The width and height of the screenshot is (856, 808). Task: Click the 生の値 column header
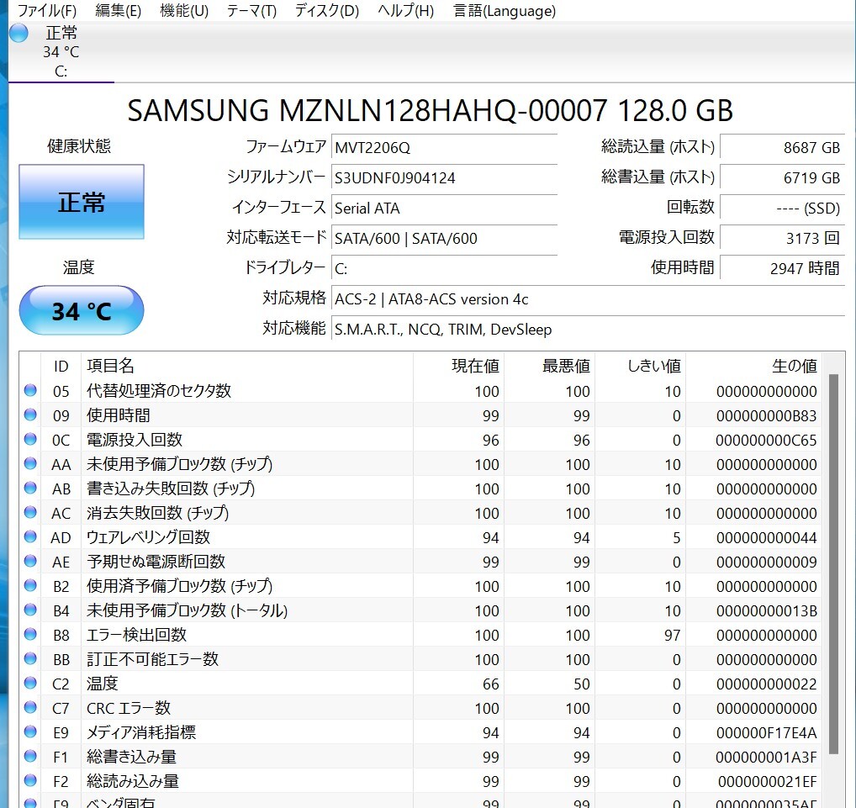click(753, 366)
